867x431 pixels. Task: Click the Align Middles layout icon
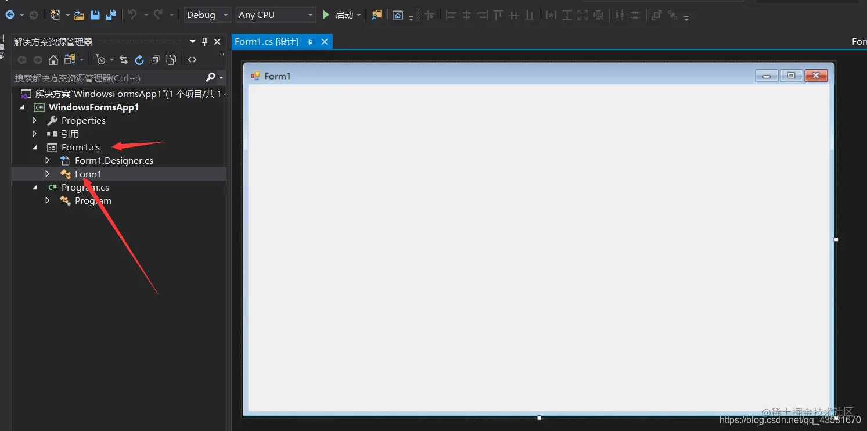[513, 15]
